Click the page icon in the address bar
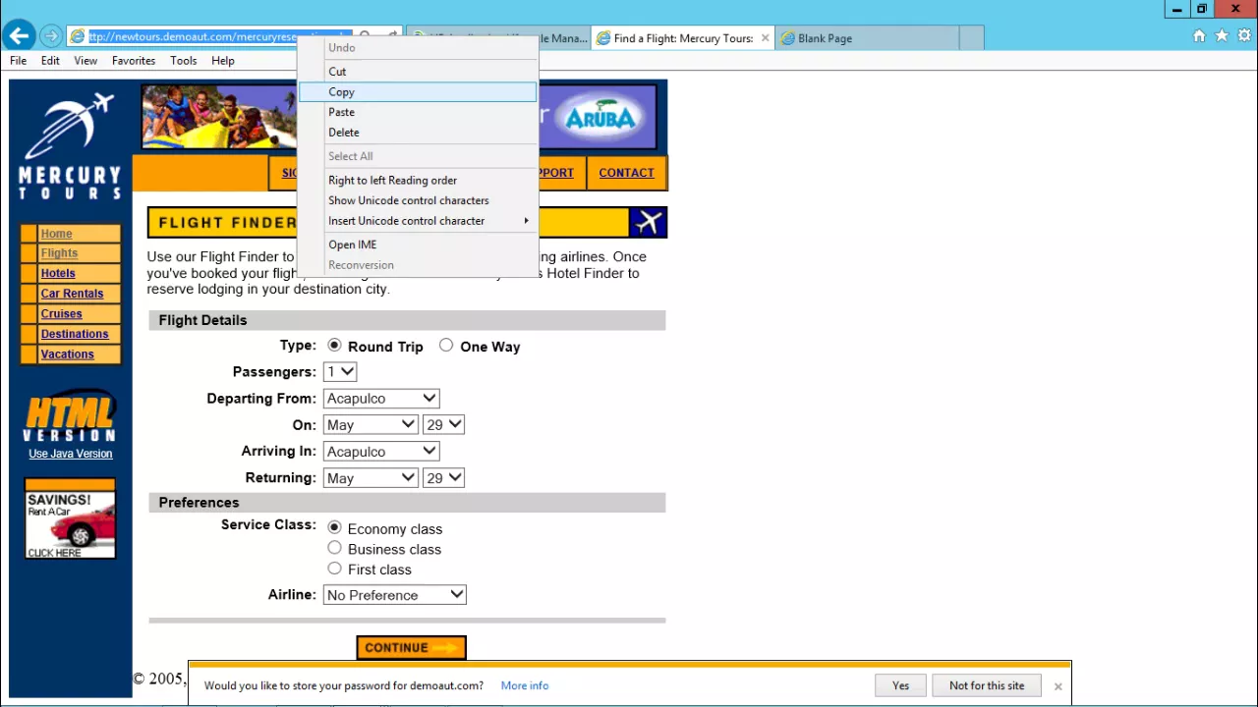This screenshot has height=707, width=1258. point(77,37)
